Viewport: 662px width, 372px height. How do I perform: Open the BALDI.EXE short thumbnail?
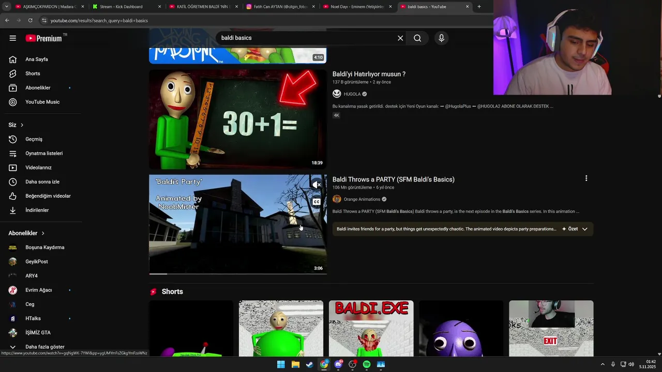[x=371, y=329]
